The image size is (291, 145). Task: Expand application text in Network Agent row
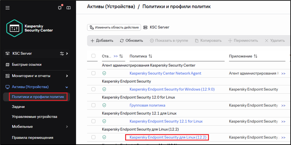tap(283, 73)
